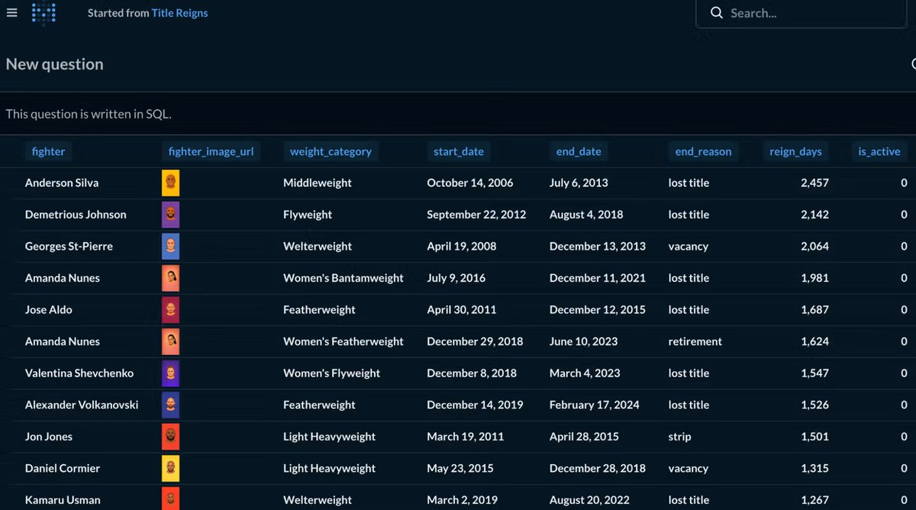Open the Title Reigns link
Screen dimensions: 916x510
(179, 13)
